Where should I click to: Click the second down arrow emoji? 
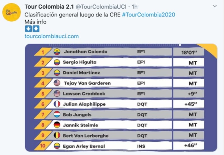point(36,29)
